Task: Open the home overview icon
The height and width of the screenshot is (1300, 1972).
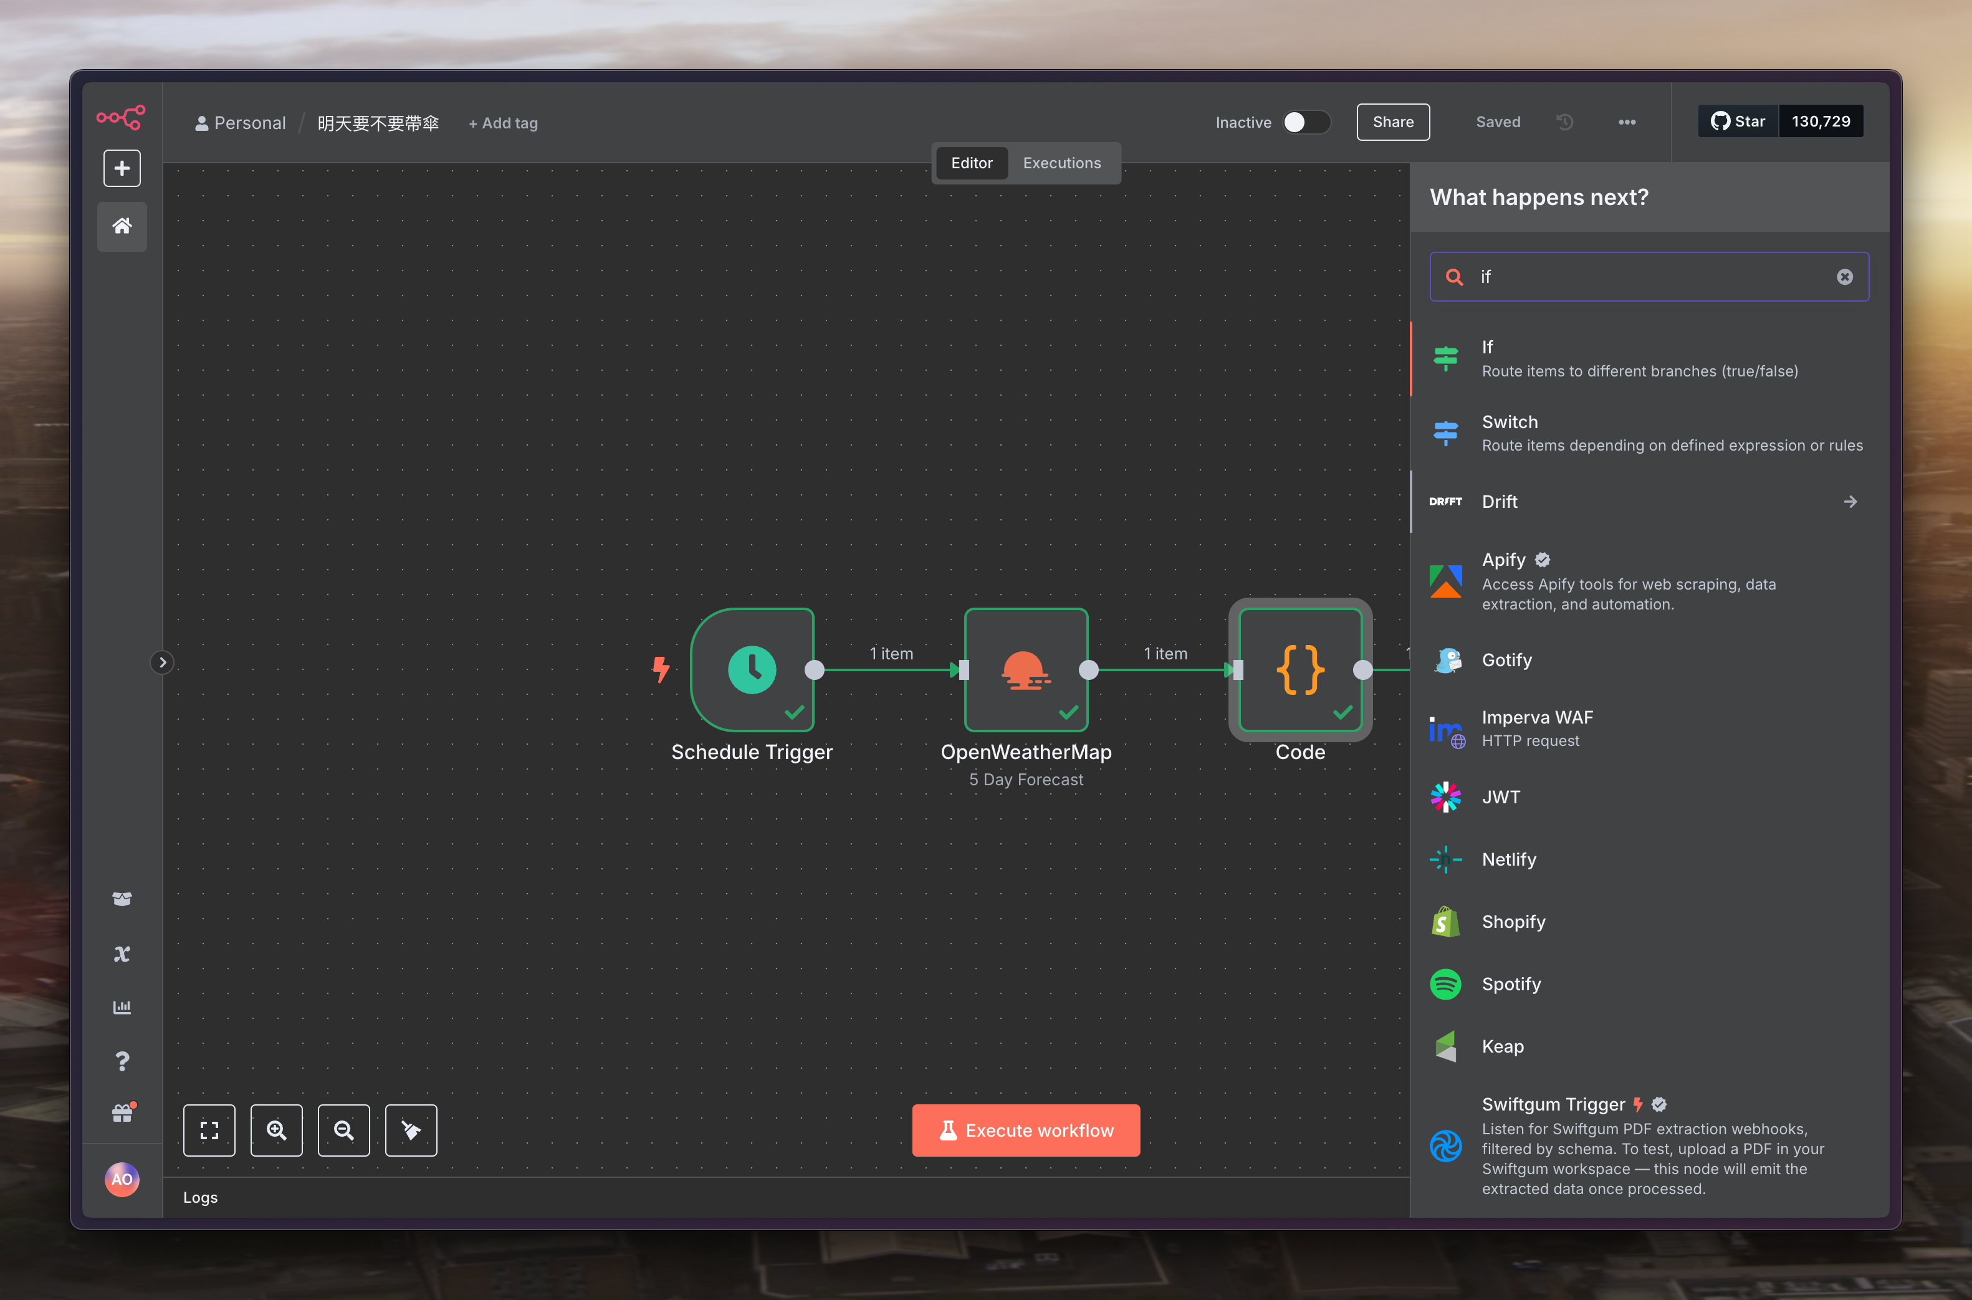Action: pos(122,226)
